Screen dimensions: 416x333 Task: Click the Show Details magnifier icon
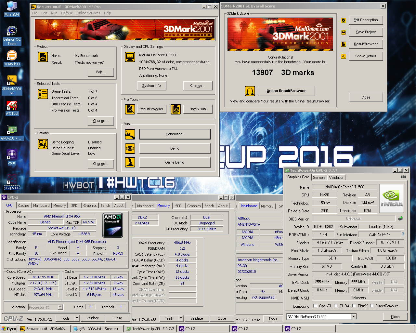click(343, 56)
